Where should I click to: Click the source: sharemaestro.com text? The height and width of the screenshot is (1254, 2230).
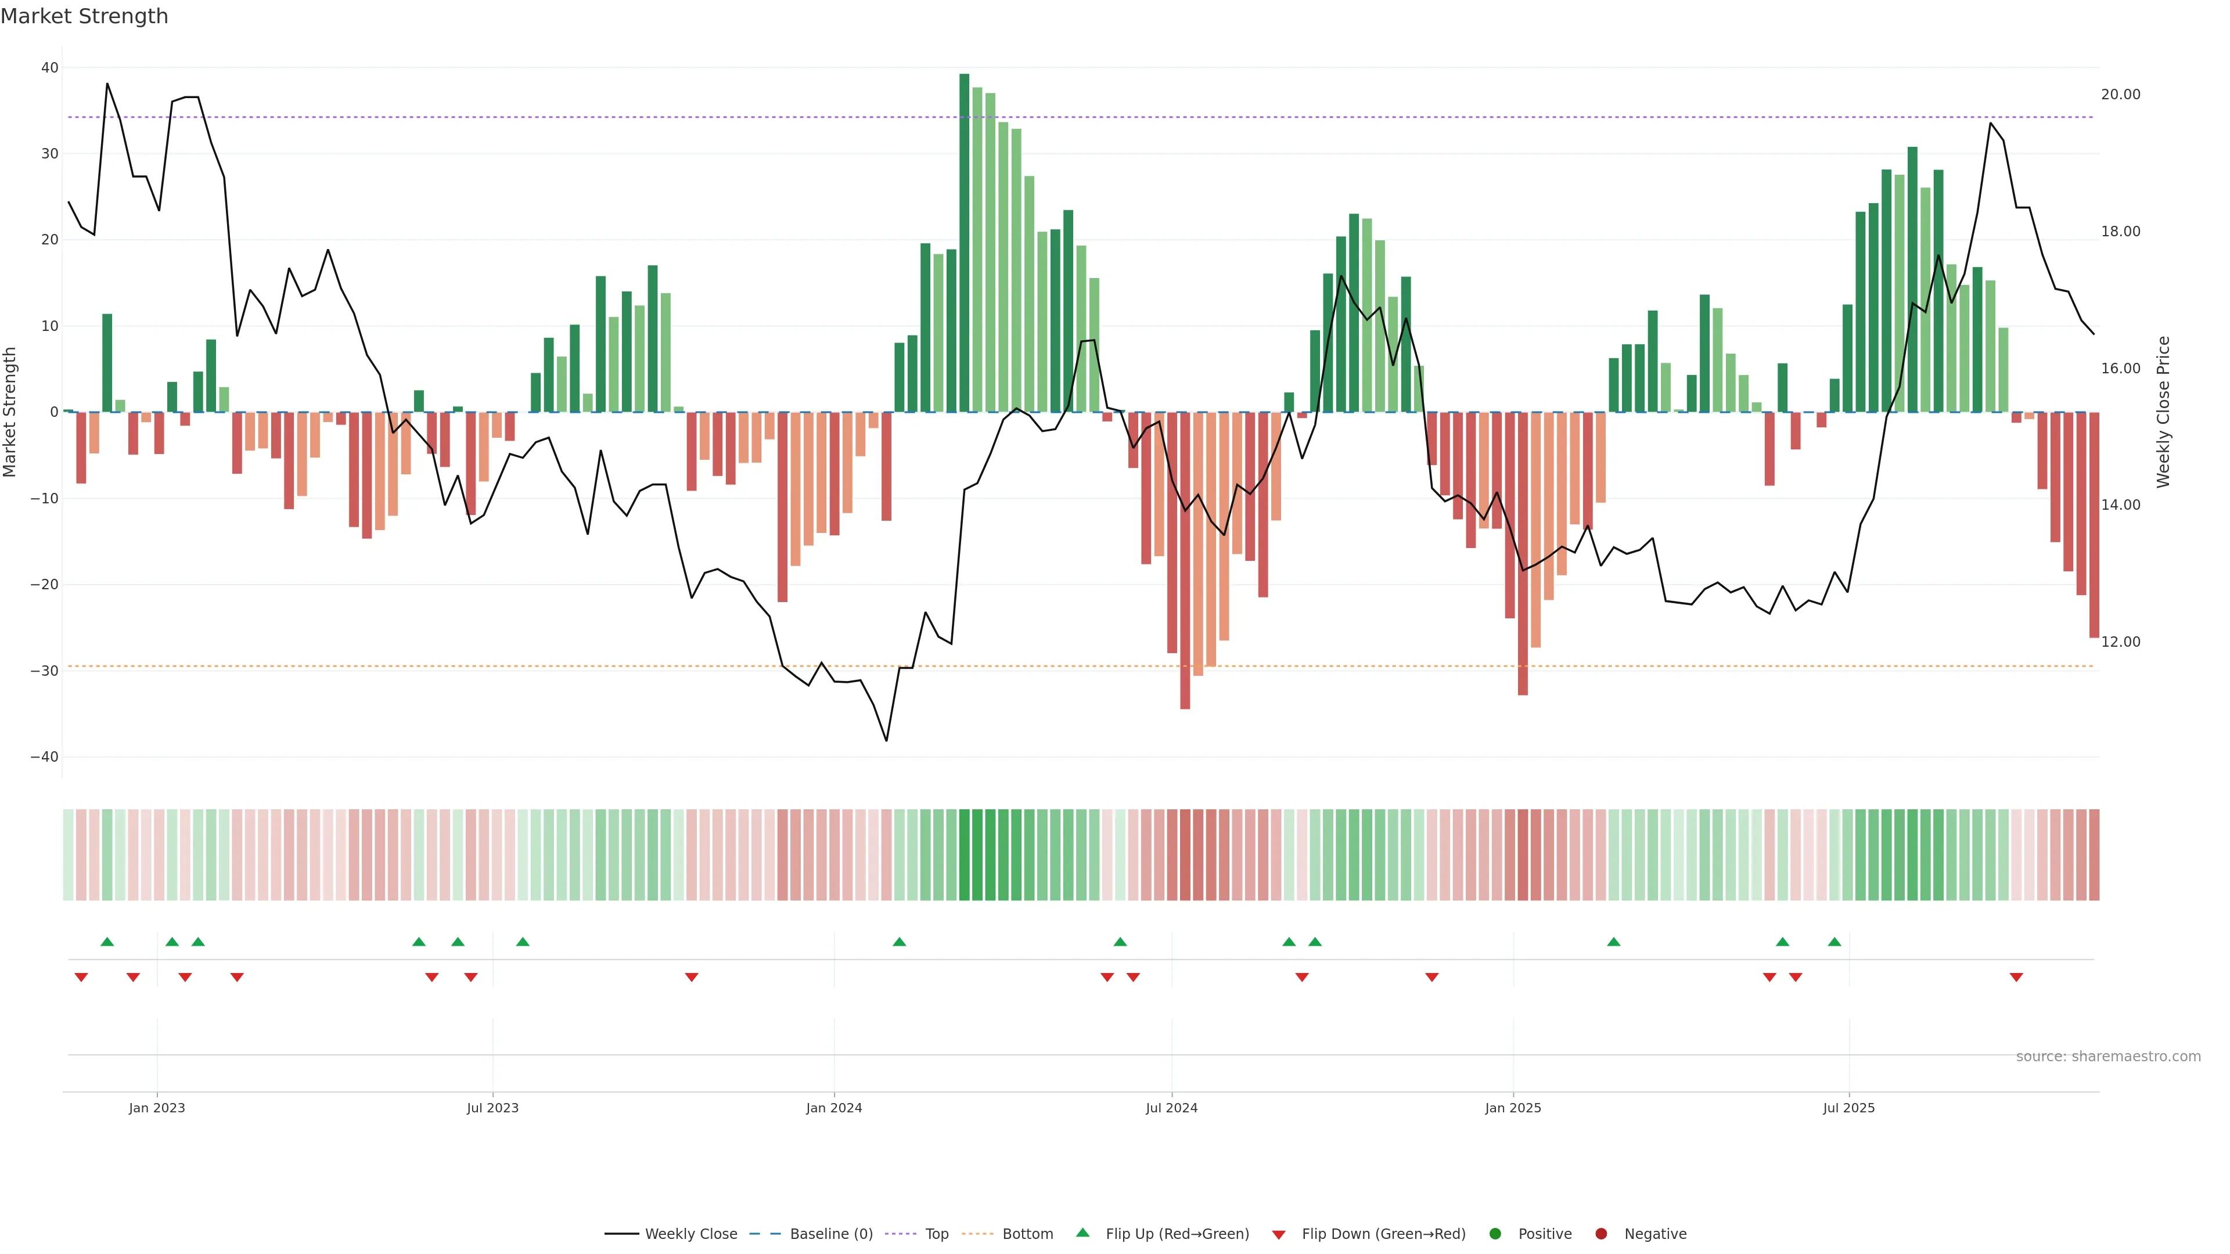(2108, 1056)
